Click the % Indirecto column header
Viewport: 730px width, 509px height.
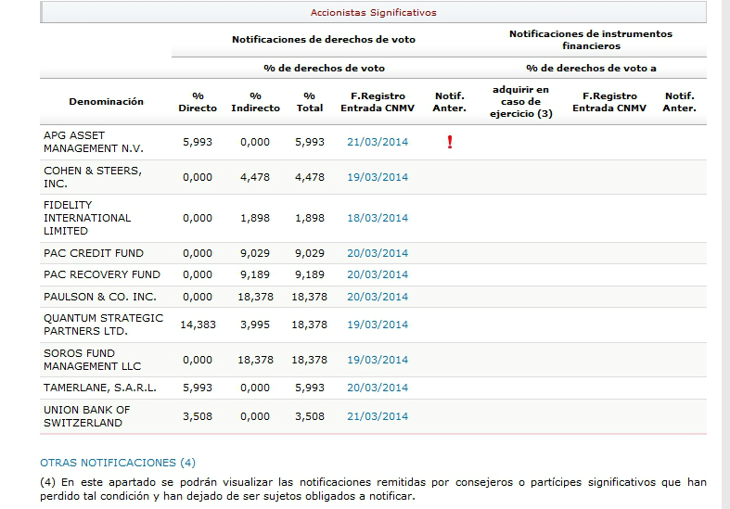point(256,102)
